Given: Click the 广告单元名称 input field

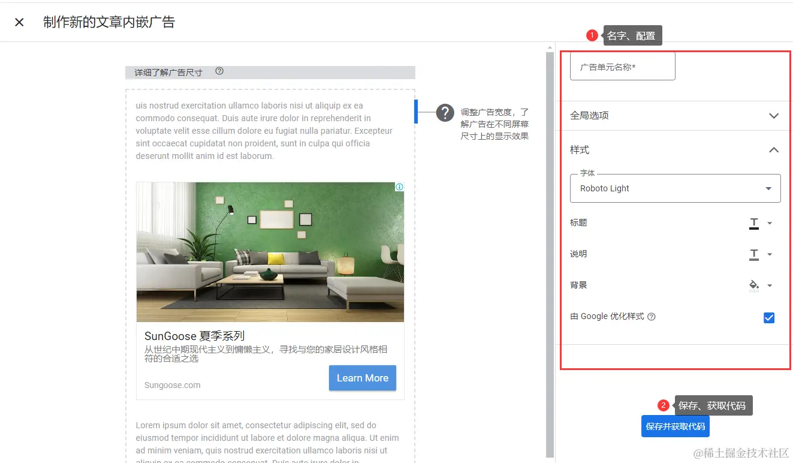Looking at the screenshot, I should (622, 66).
